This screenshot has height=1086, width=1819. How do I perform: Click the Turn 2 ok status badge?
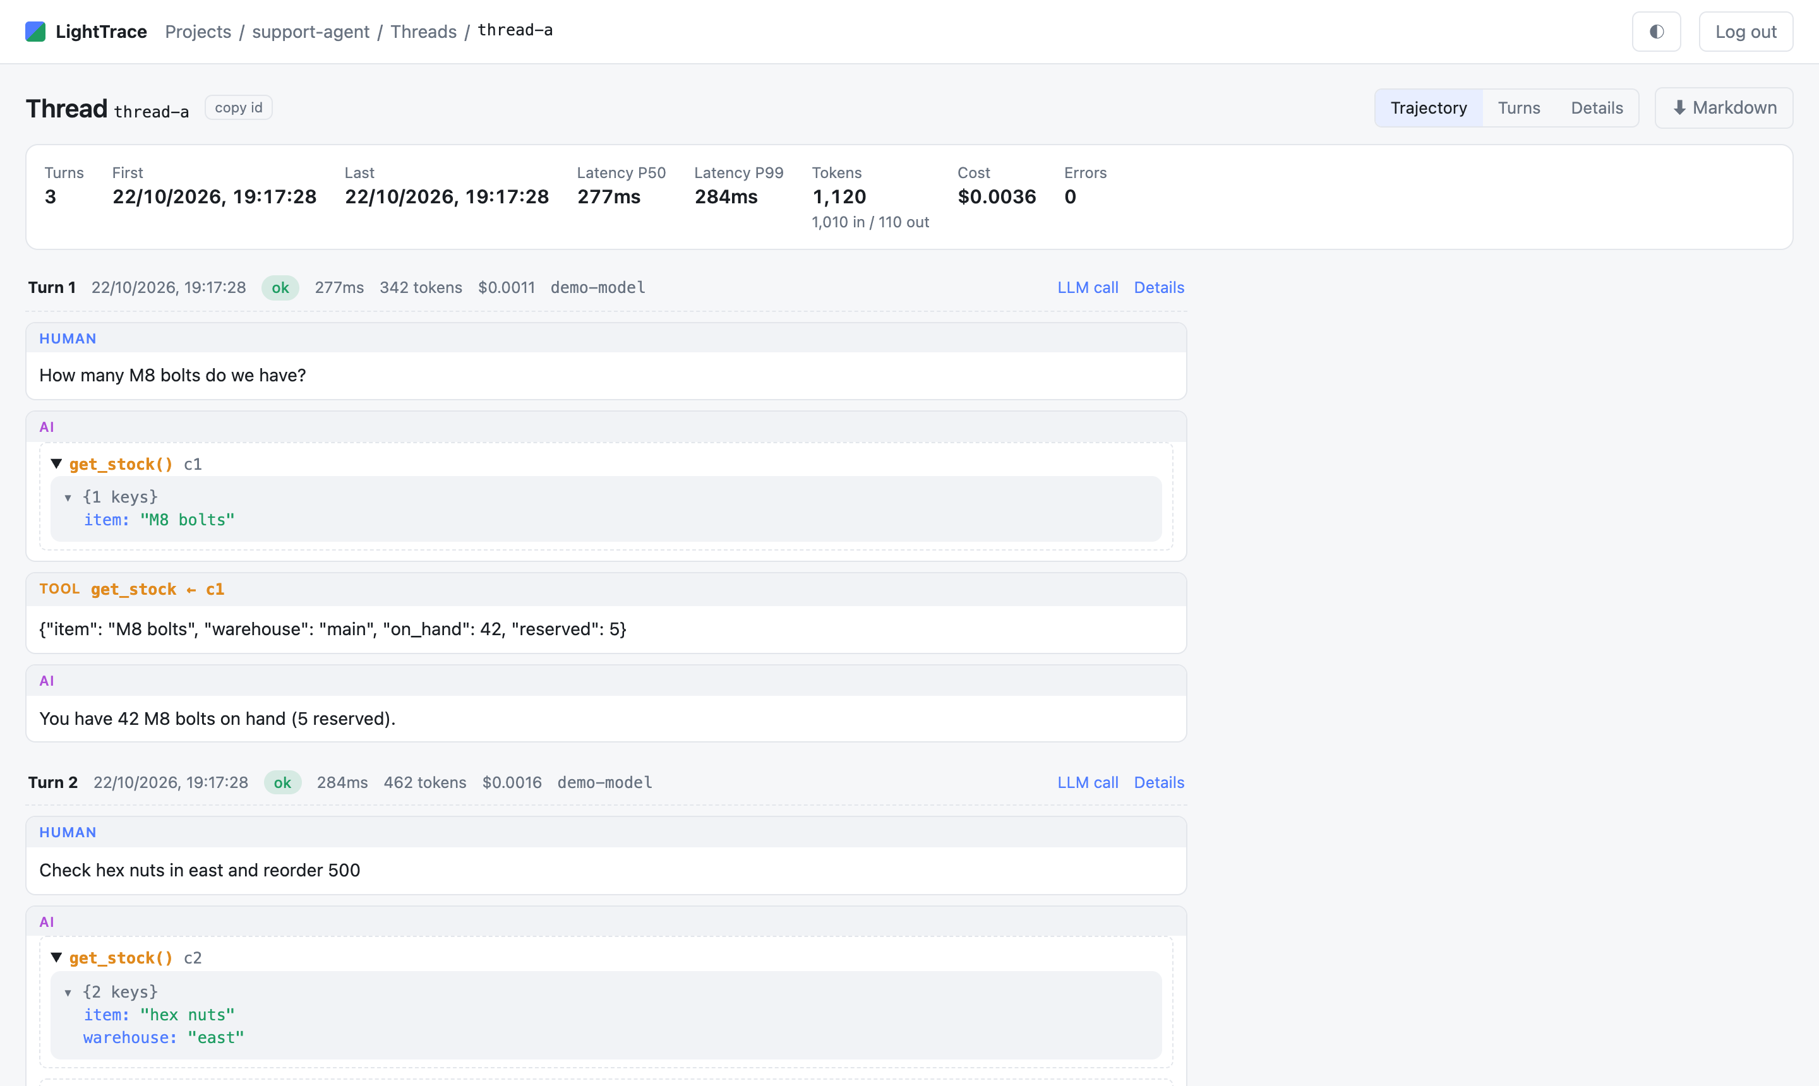click(x=282, y=782)
